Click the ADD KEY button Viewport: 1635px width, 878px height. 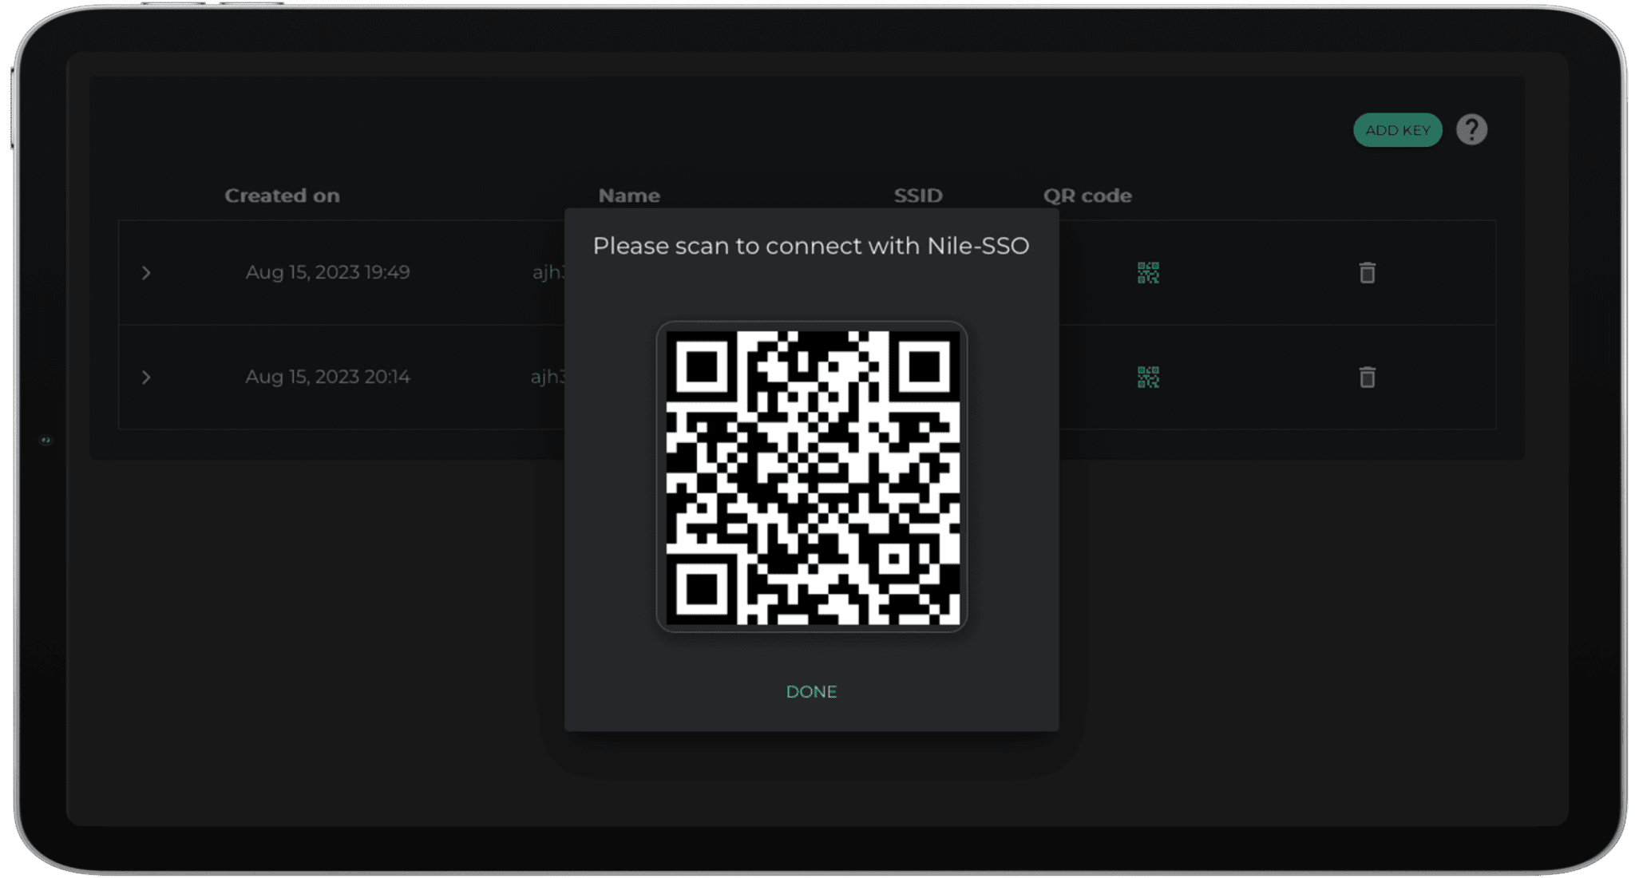1397,130
